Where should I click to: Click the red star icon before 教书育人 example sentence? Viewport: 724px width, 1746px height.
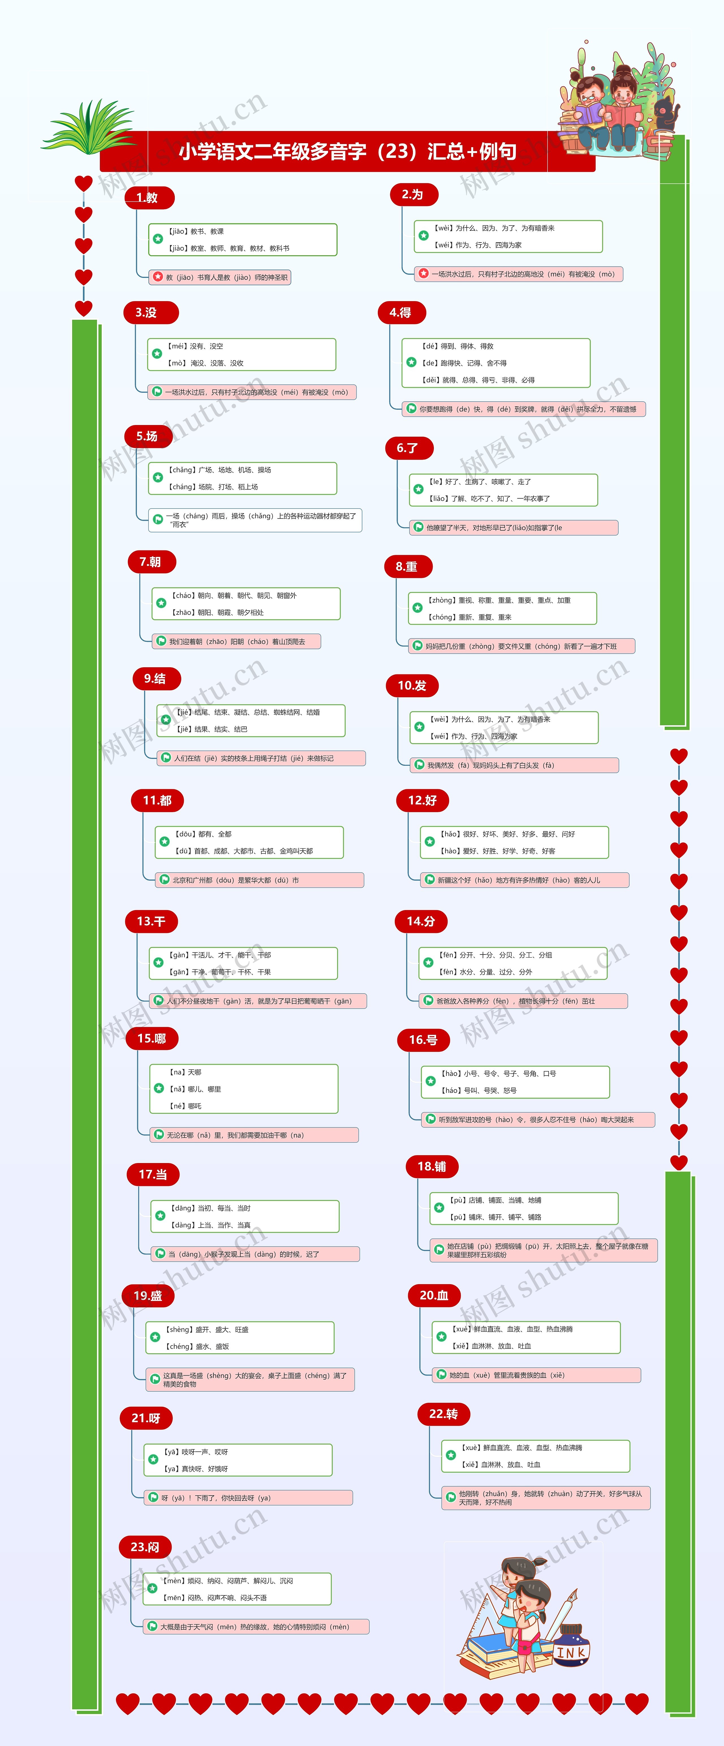pos(158,276)
